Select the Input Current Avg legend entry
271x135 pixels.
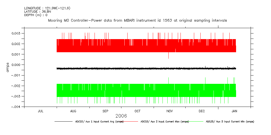(99, 122)
